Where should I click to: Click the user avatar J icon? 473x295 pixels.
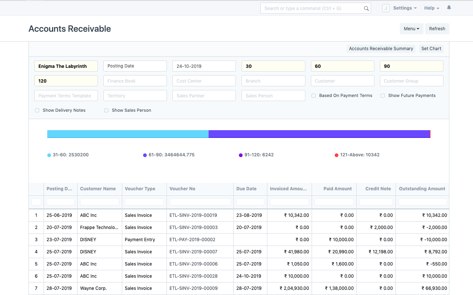click(385, 8)
